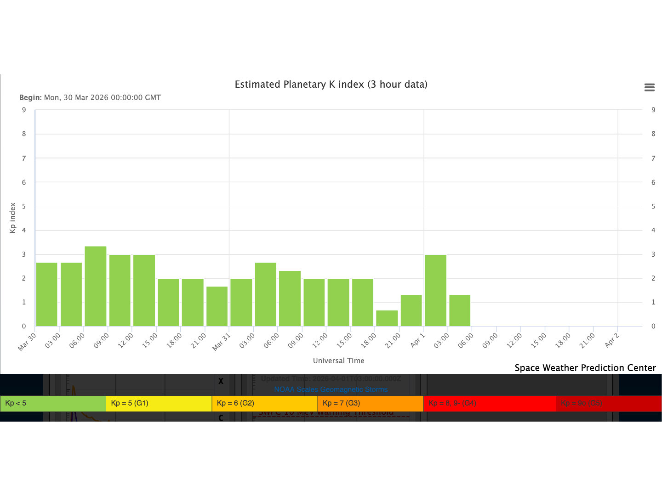Click the Kp = 6 (G2) legend block
Viewport: 662px width, 496px height.
[264, 403]
